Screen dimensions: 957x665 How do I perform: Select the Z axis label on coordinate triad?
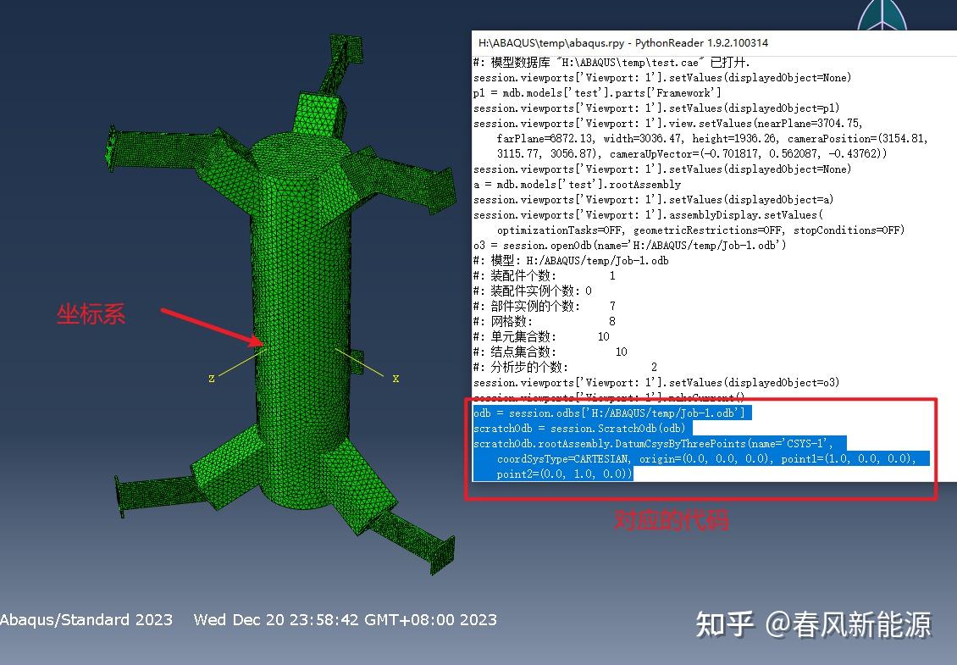click(211, 379)
